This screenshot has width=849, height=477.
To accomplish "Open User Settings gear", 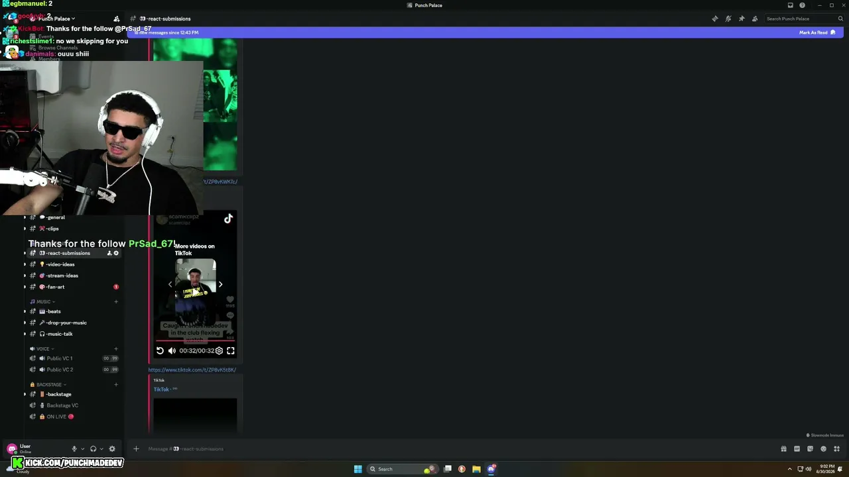I will point(112,449).
